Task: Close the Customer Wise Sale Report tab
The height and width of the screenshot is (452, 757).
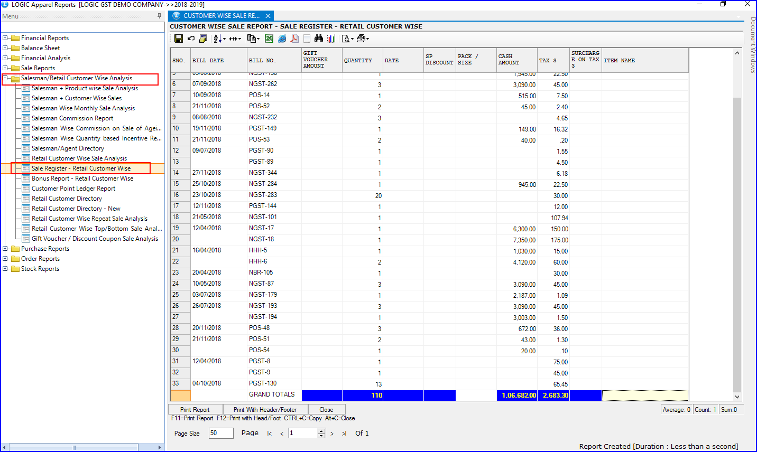Action: coord(268,16)
